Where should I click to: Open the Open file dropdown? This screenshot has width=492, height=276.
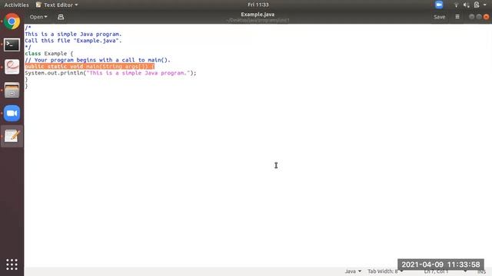(x=38, y=17)
